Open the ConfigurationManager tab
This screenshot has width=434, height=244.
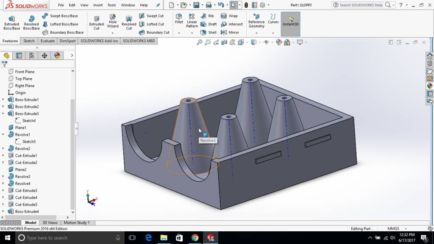32,55
